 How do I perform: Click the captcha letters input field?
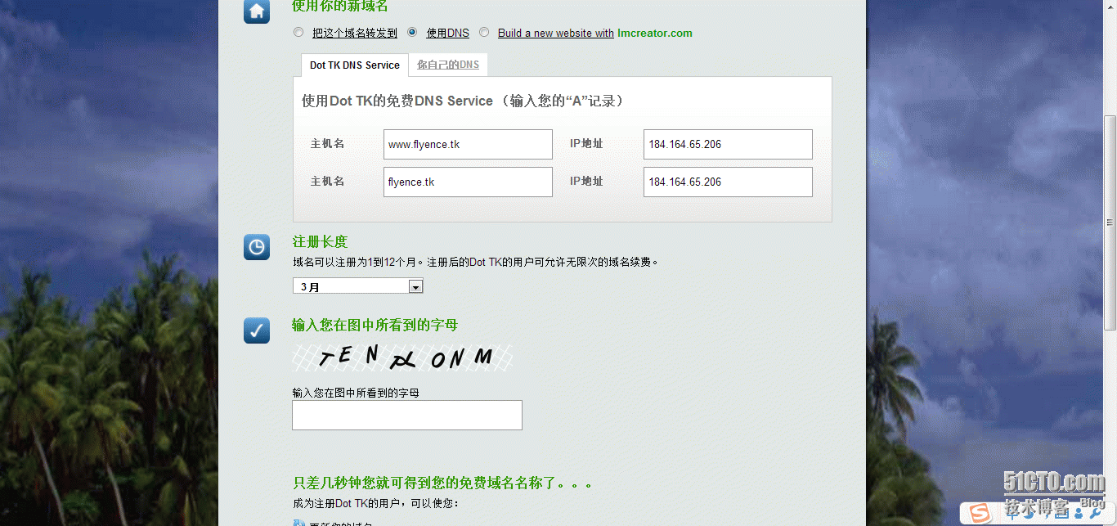coord(406,415)
